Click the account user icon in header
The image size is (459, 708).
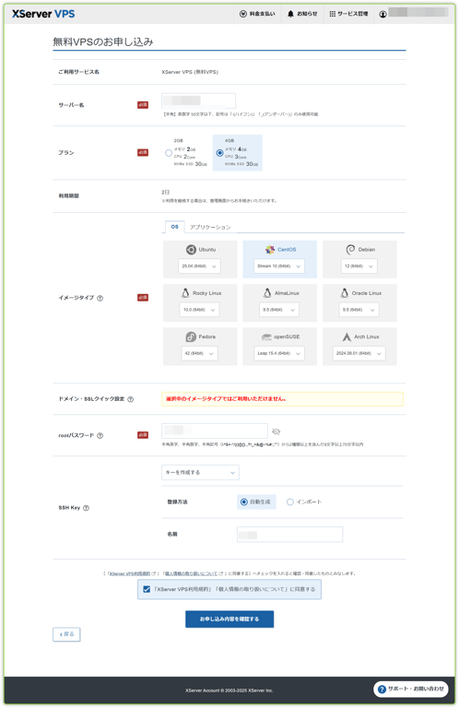[382, 14]
